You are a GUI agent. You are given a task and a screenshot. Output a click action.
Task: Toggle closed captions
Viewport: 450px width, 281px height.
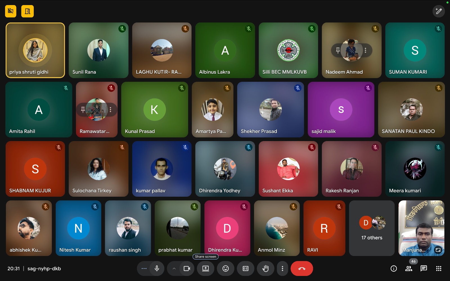point(246,269)
